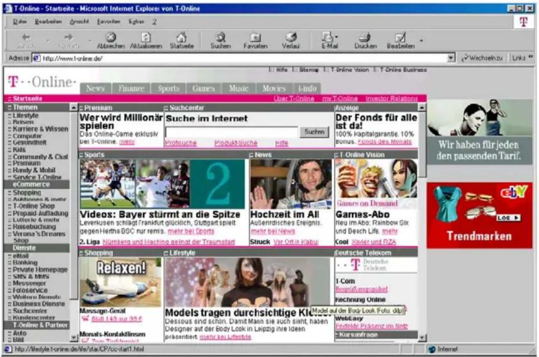The image size is (539, 357).
Task: Switch to the Sports tab
Action: click(168, 89)
